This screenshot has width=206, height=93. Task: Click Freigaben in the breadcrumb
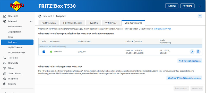click(x=61, y=16)
